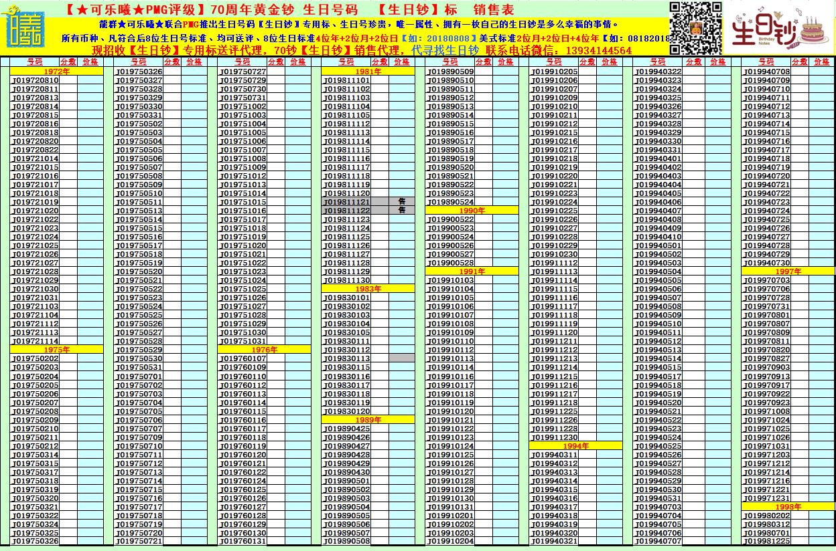Click serial number J019890508

tap(347, 542)
